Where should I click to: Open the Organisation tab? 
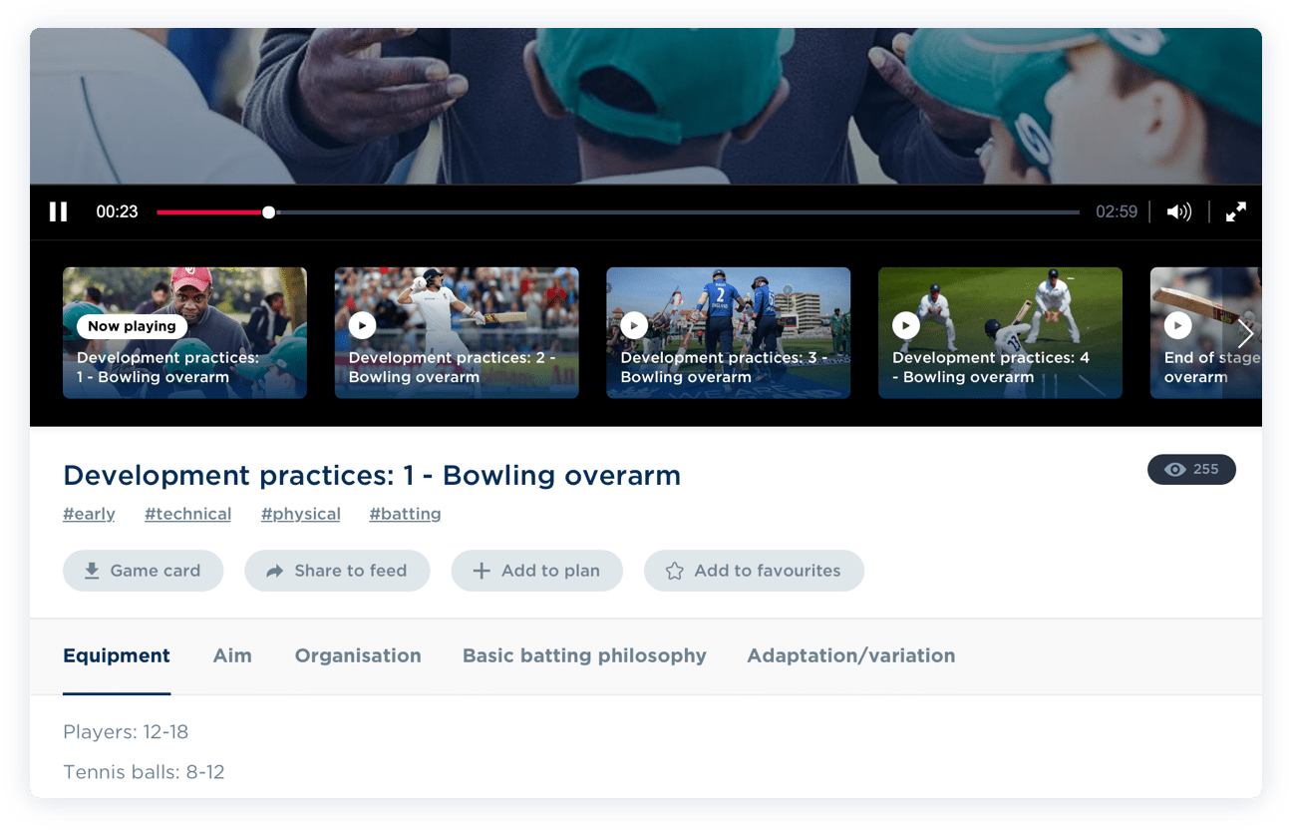tap(358, 655)
